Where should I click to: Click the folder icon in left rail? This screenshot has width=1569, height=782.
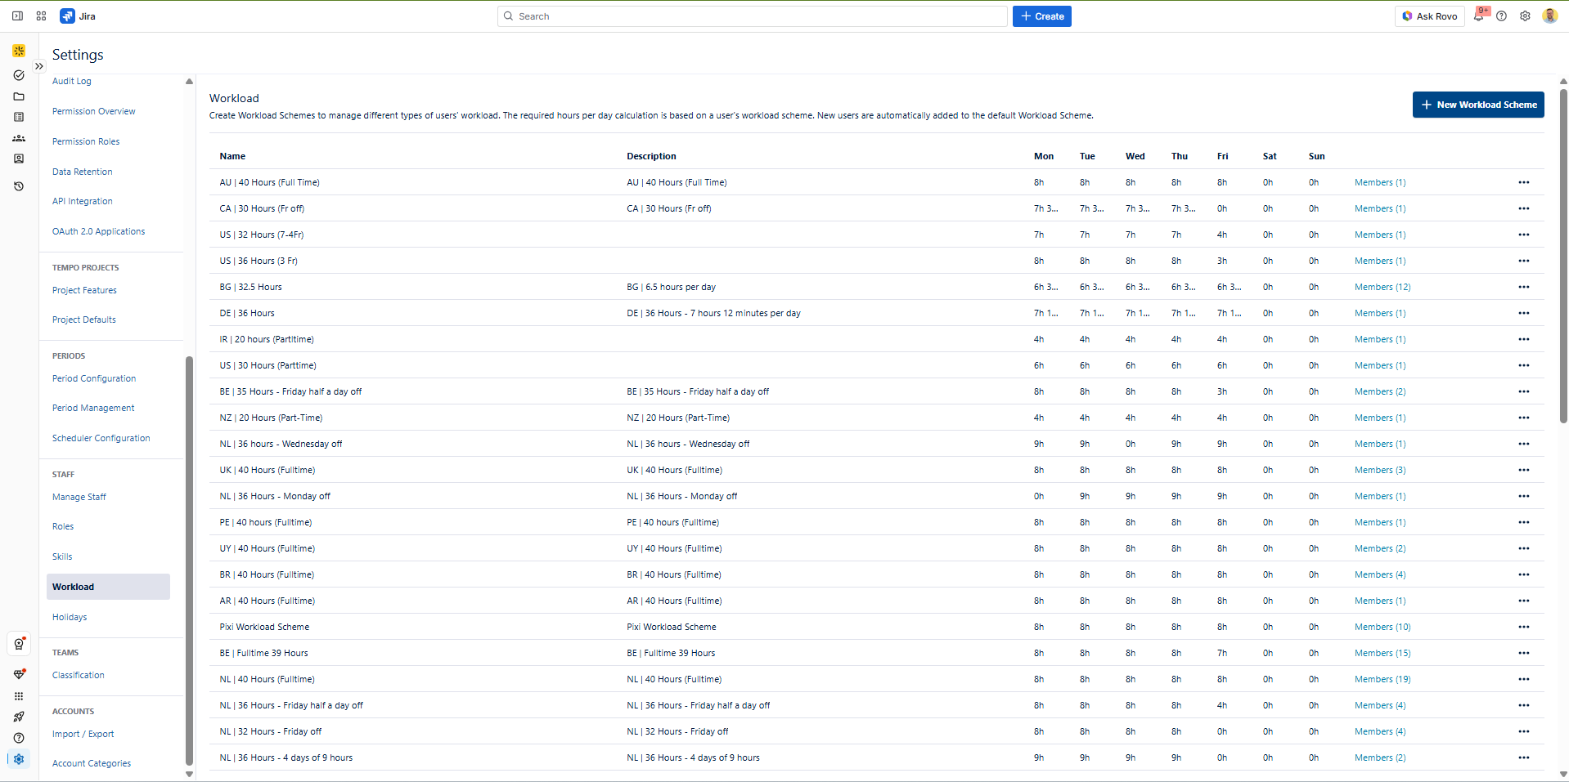(19, 96)
